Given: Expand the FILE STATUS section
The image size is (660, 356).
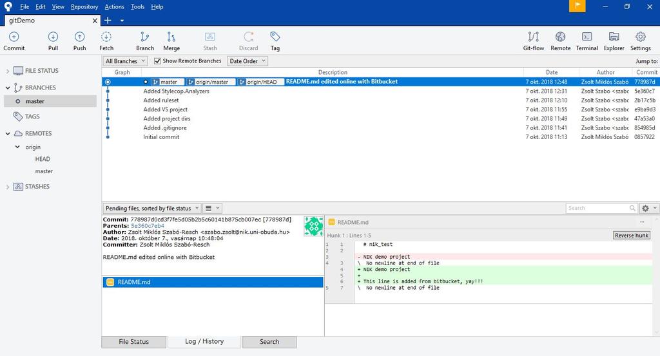Looking at the screenshot, I should tap(8, 71).
